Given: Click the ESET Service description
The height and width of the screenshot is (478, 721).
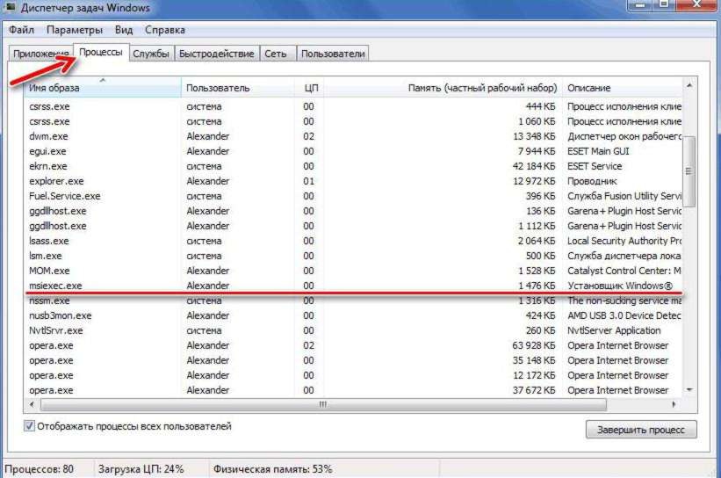Looking at the screenshot, I should click(x=595, y=166).
